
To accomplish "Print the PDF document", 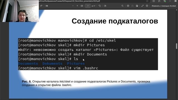I will click(x=128, y=6).
